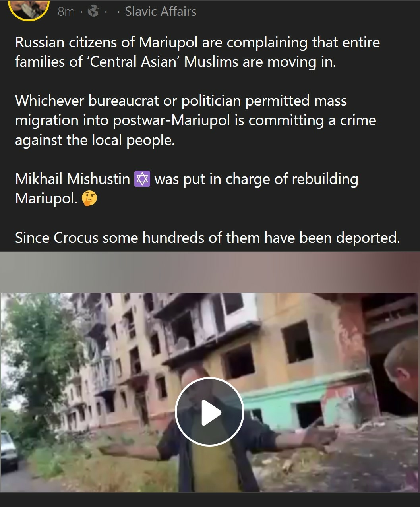This screenshot has width=420, height=507.
Task: Click the 8m post timestamp
Action: (66, 12)
